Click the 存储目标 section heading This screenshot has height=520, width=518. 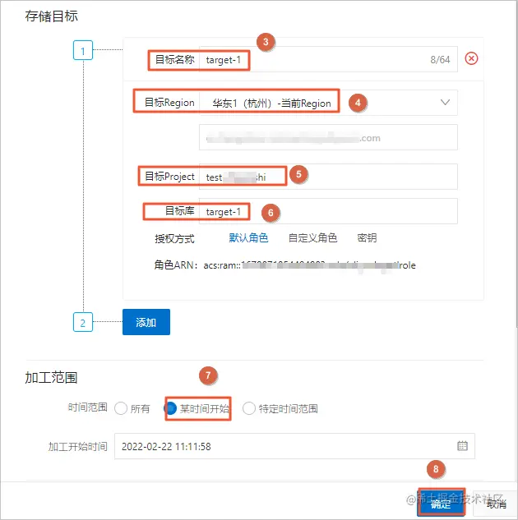pos(52,16)
